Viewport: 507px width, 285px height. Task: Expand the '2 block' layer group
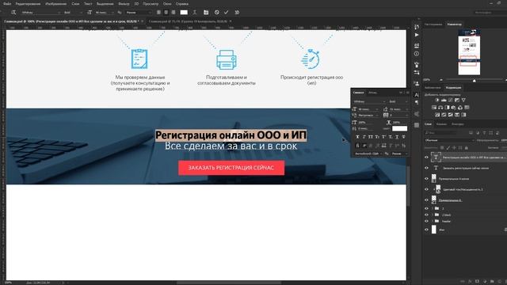433,215
